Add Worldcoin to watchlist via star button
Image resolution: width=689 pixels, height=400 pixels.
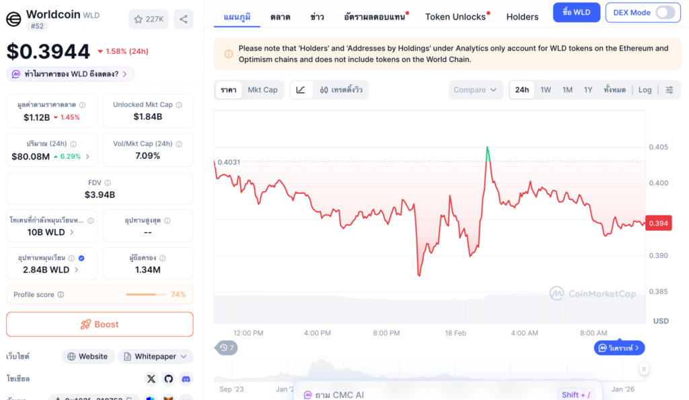coord(149,19)
